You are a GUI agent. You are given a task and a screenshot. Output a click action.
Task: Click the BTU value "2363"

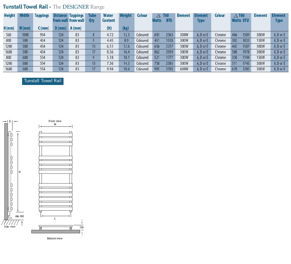coord(170,35)
